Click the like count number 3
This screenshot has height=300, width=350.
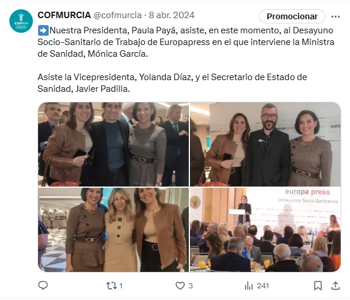[x=191, y=286]
